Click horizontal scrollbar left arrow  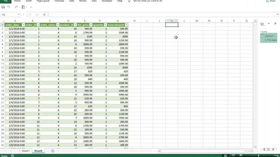point(159,151)
